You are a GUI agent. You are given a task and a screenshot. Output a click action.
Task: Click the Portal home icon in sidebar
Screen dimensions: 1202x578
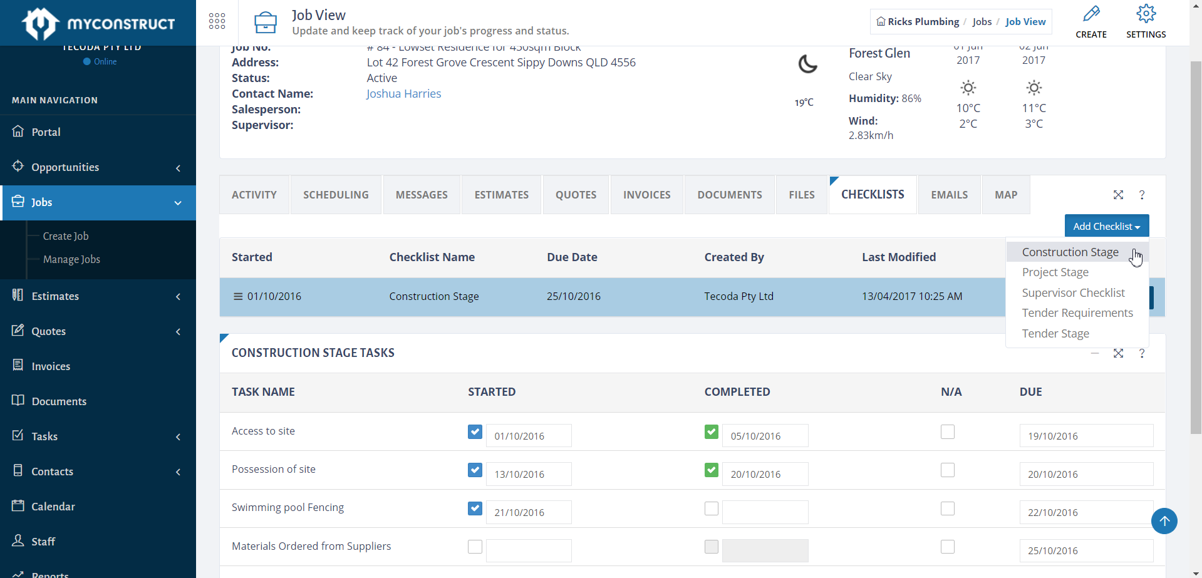pyautogui.click(x=18, y=132)
